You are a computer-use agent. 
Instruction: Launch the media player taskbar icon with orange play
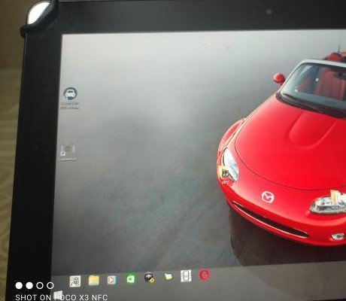pos(112,280)
